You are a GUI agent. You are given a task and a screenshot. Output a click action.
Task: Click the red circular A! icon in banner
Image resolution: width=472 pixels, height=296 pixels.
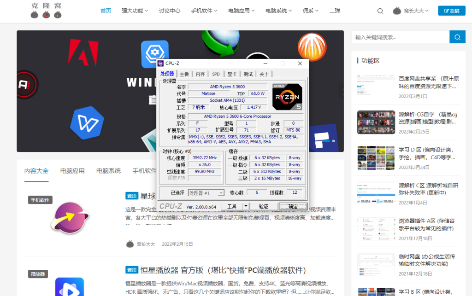click(26, 84)
